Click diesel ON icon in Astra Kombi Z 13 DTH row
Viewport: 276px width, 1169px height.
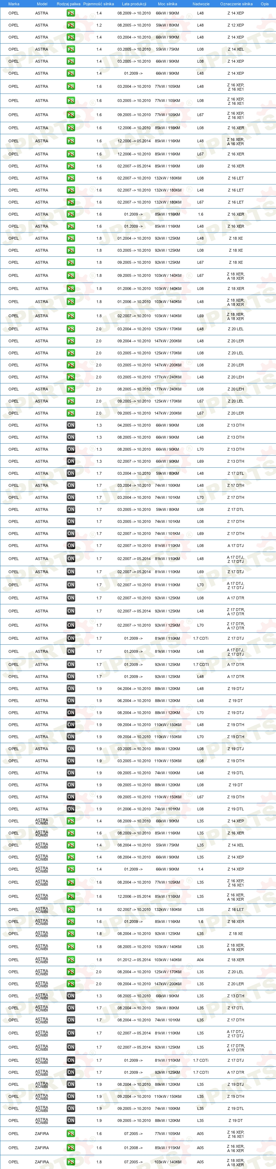point(71,996)
